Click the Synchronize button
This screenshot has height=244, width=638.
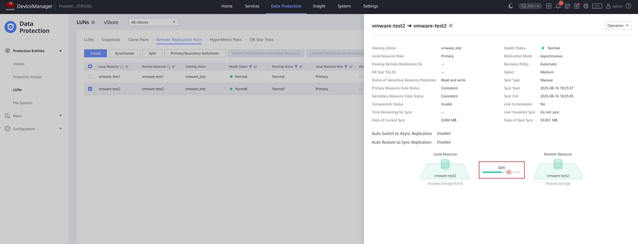coord(124,53)
